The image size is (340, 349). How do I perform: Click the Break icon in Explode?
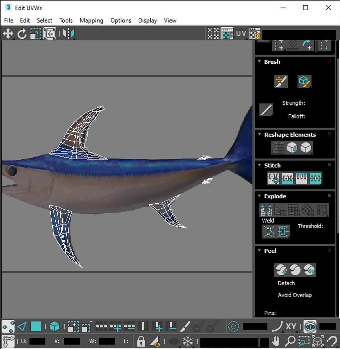coord(266,210)
